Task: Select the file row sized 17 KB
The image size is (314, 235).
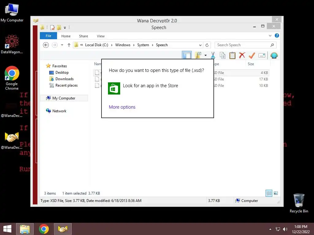Action: tap(181, 79)
